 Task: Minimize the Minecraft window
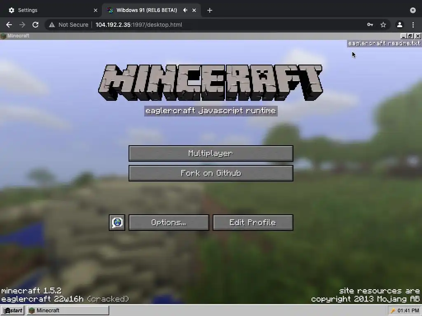(403, 36)
